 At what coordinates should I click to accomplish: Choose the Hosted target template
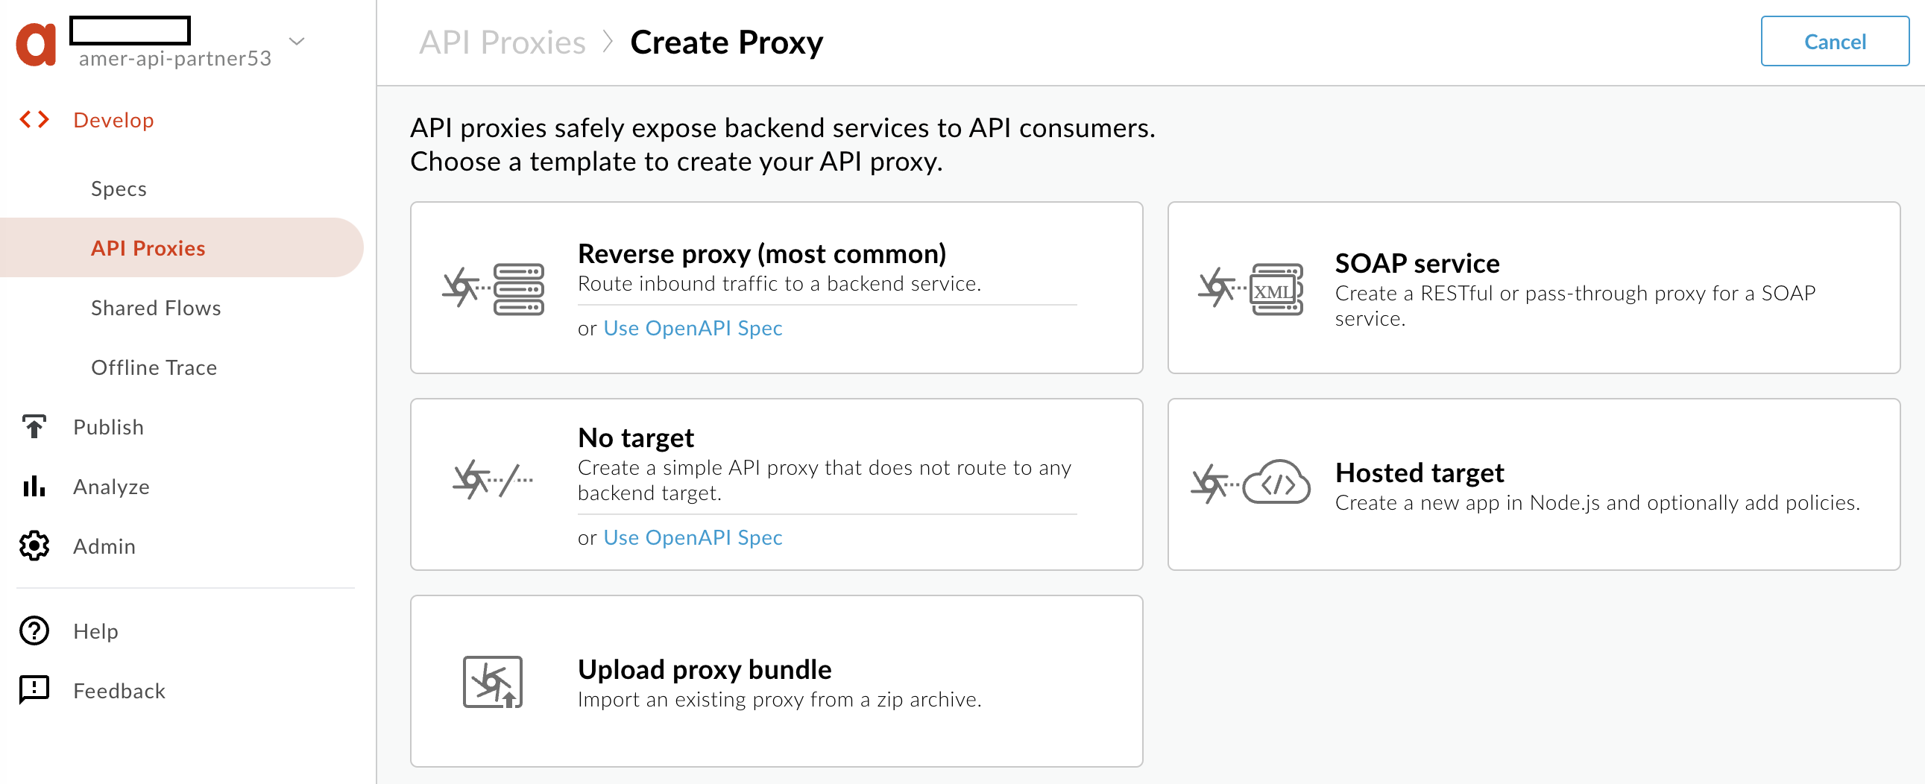[x=1534, y=484]
